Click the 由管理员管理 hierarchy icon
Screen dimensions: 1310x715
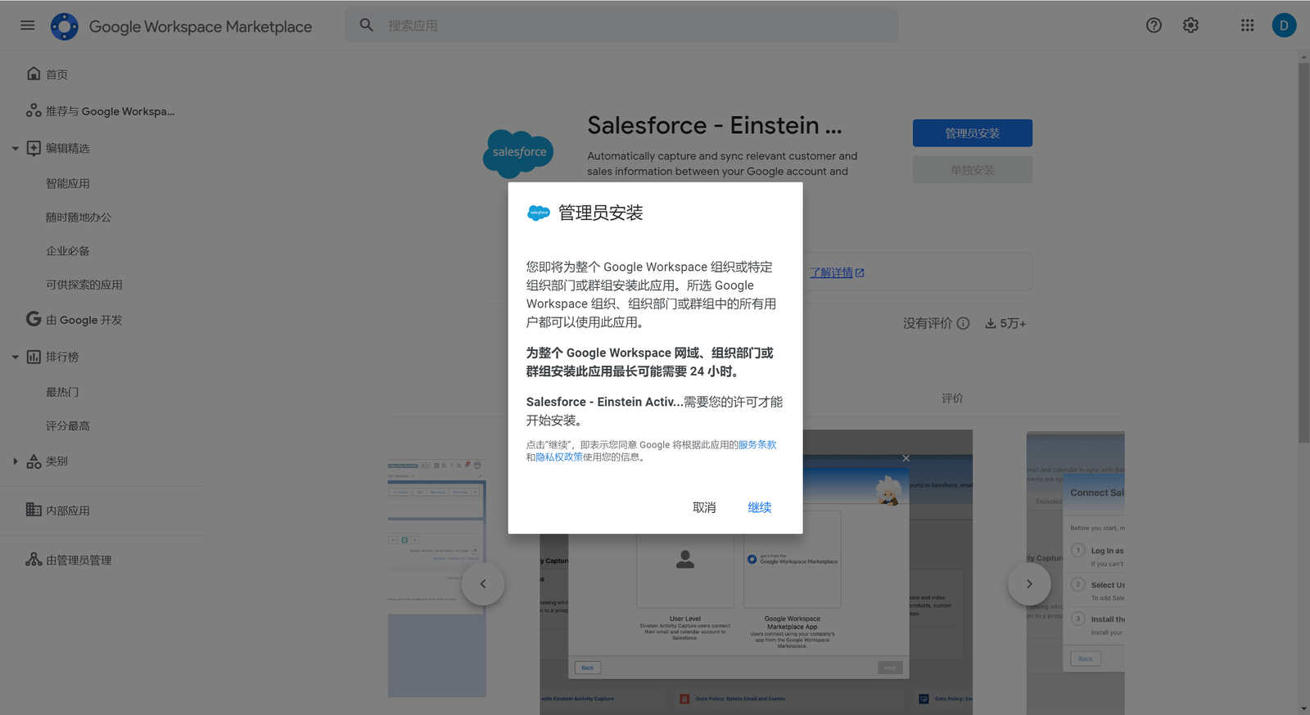34,560
